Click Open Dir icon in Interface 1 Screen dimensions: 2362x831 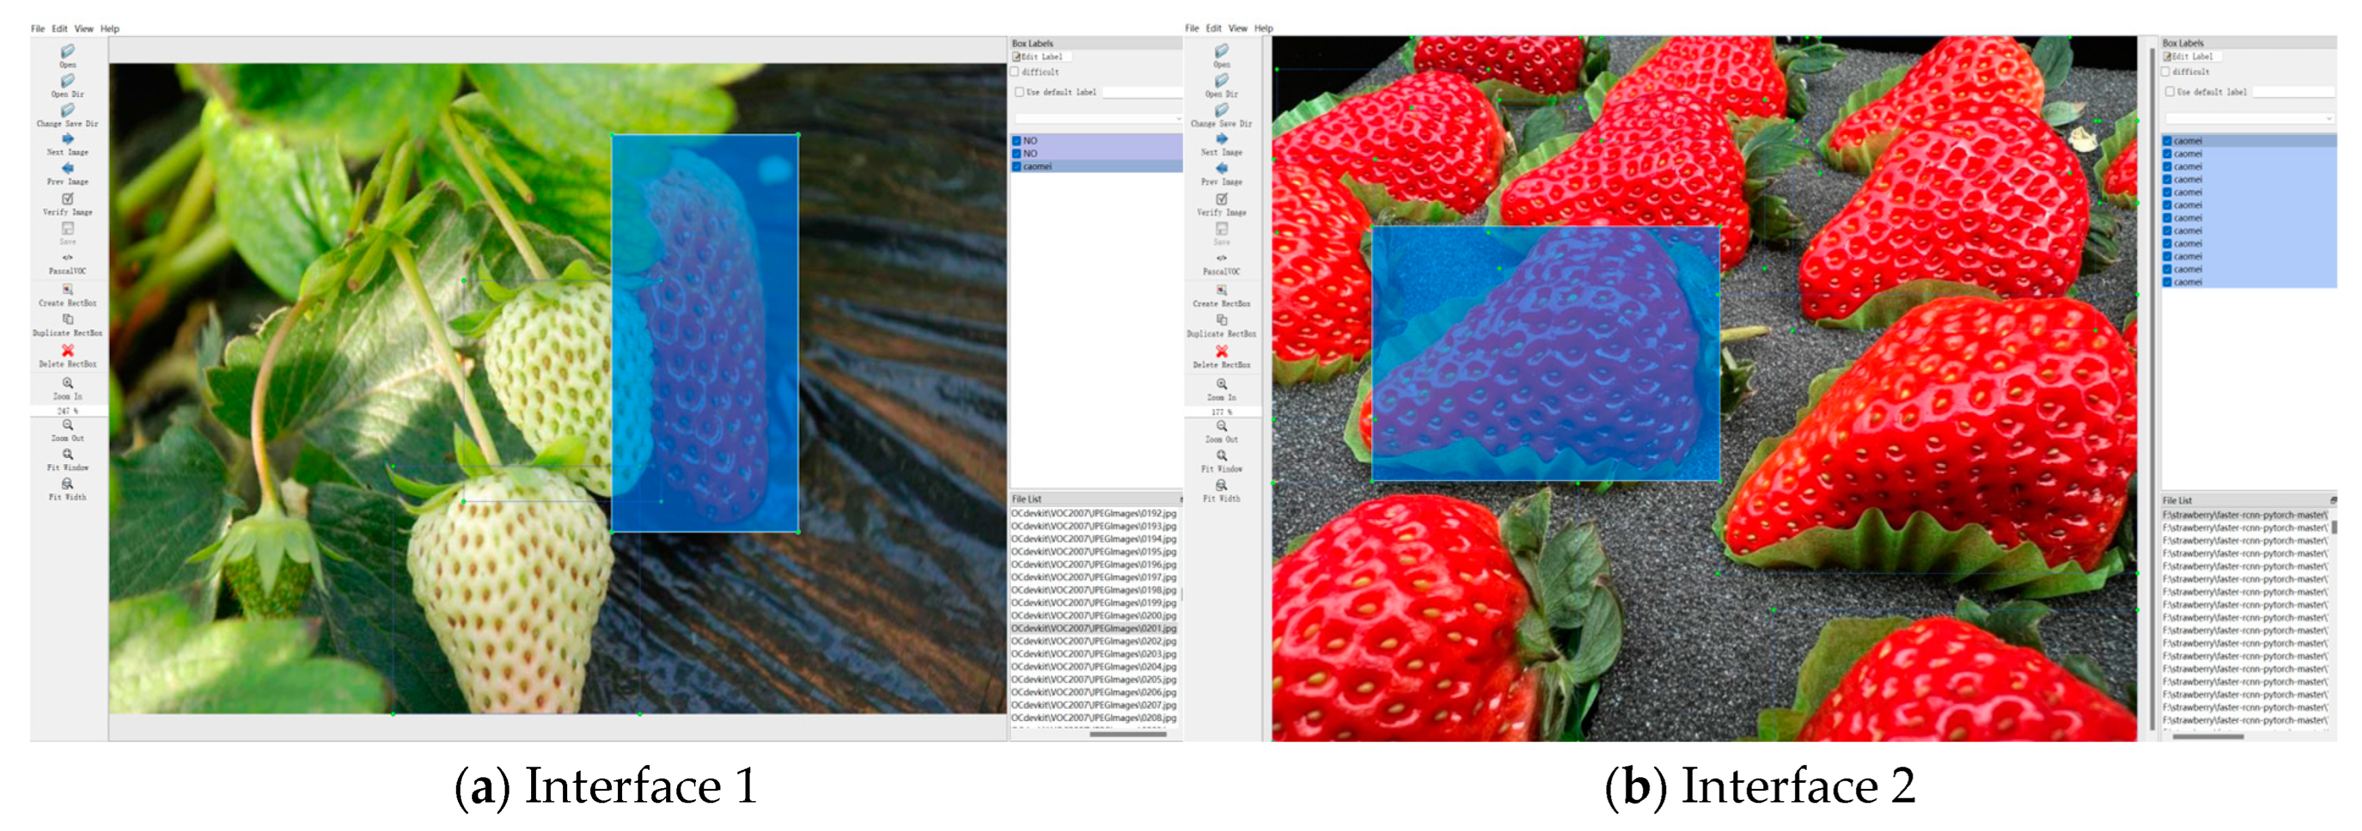coord(67,81)
